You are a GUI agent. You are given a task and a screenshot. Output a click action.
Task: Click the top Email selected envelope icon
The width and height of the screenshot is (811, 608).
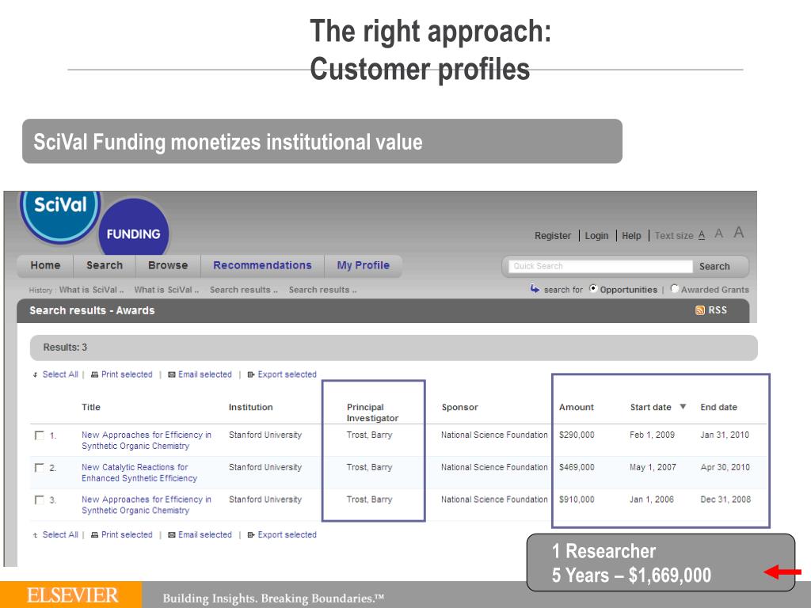coord(172,374)
